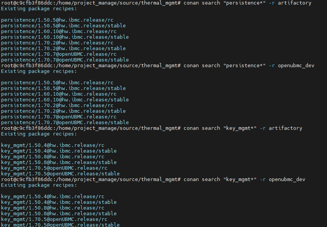Click 'Existing package recipes:' under key_mgmt openubmc_dev search
This screenshot has height=227, width=327.
click(x=39, y=185)
